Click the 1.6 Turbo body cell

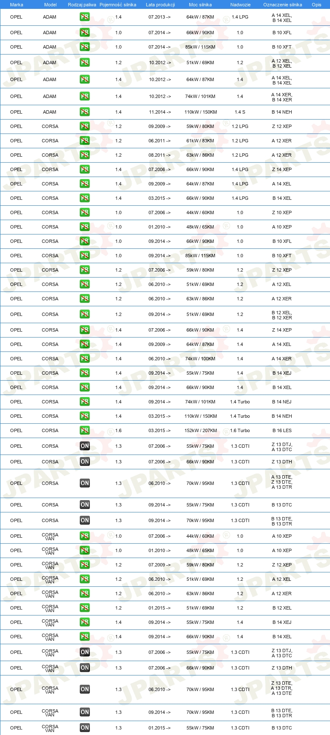240,430
